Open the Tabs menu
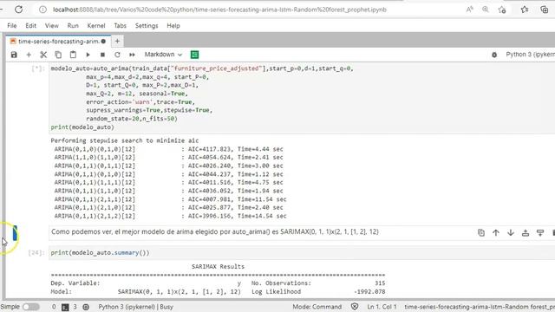 (x=120, y=25)
